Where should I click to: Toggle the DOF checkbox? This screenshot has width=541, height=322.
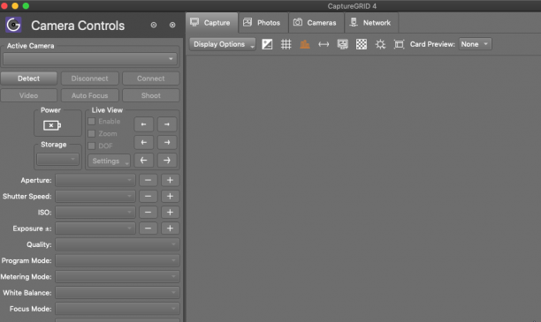tap(91, 146)
